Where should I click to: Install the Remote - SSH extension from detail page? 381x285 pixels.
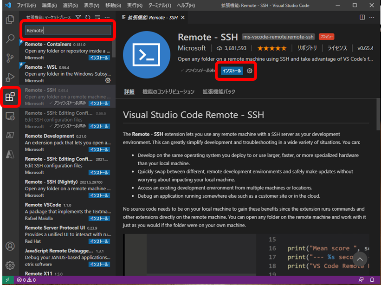[232, 71]
